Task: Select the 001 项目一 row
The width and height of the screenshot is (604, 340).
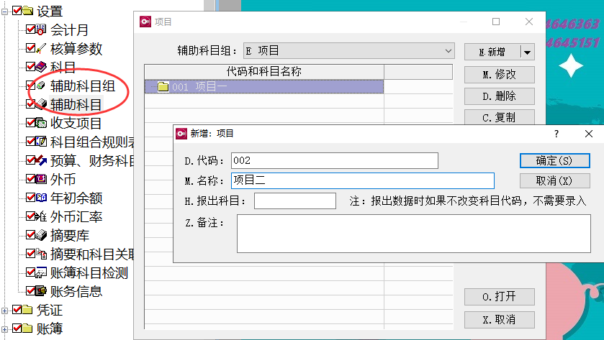Action: pos(264,86)
